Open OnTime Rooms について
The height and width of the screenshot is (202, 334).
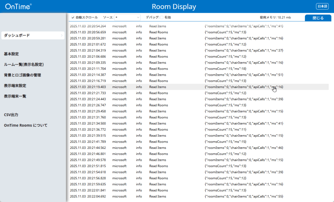26,125
